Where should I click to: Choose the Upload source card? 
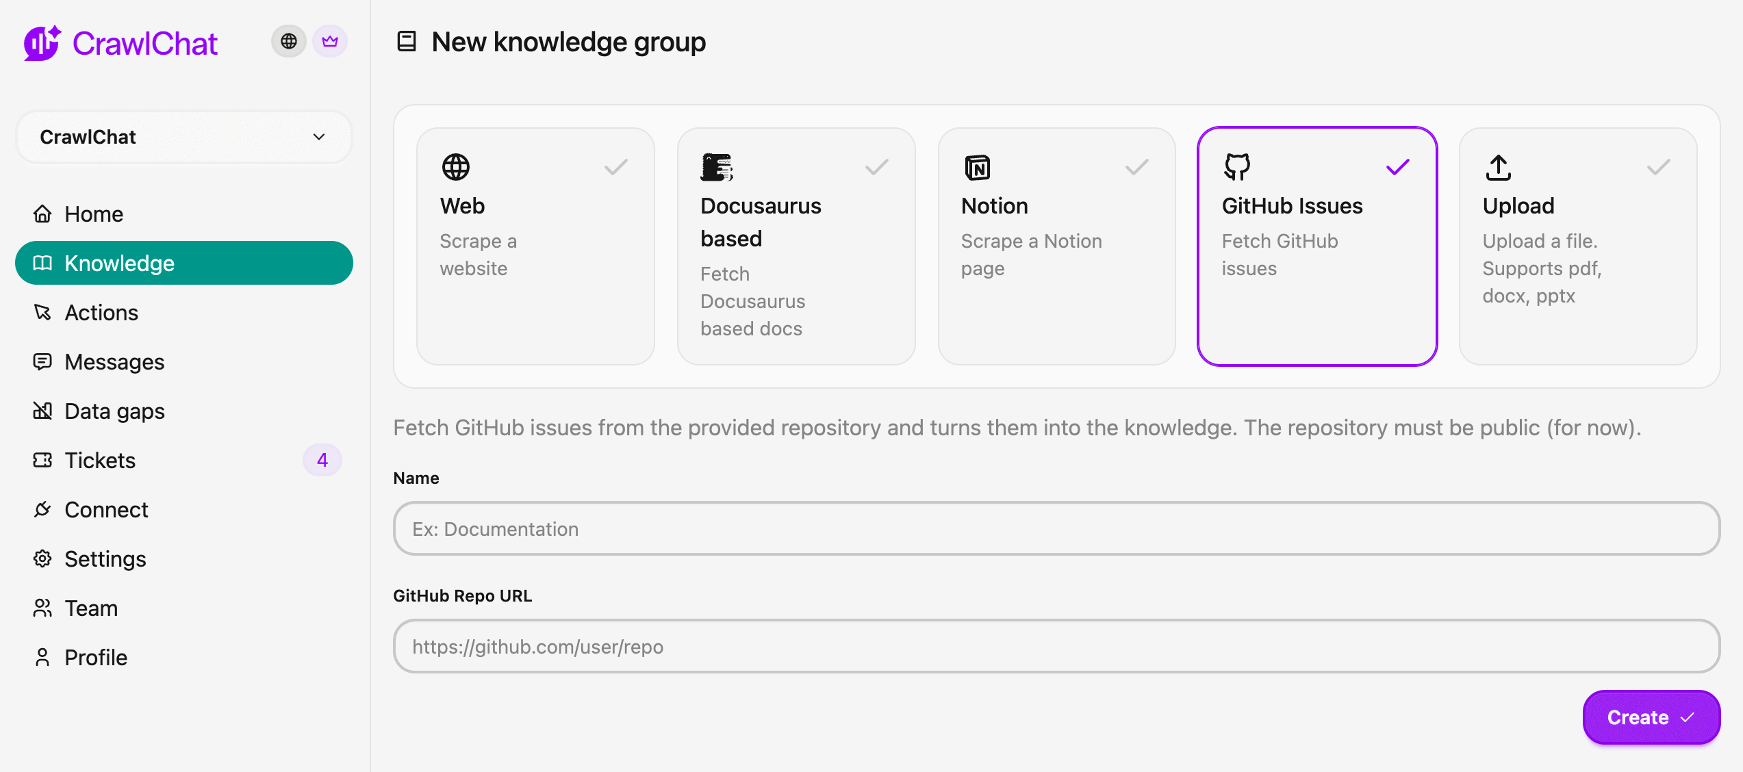point(1578,246)
